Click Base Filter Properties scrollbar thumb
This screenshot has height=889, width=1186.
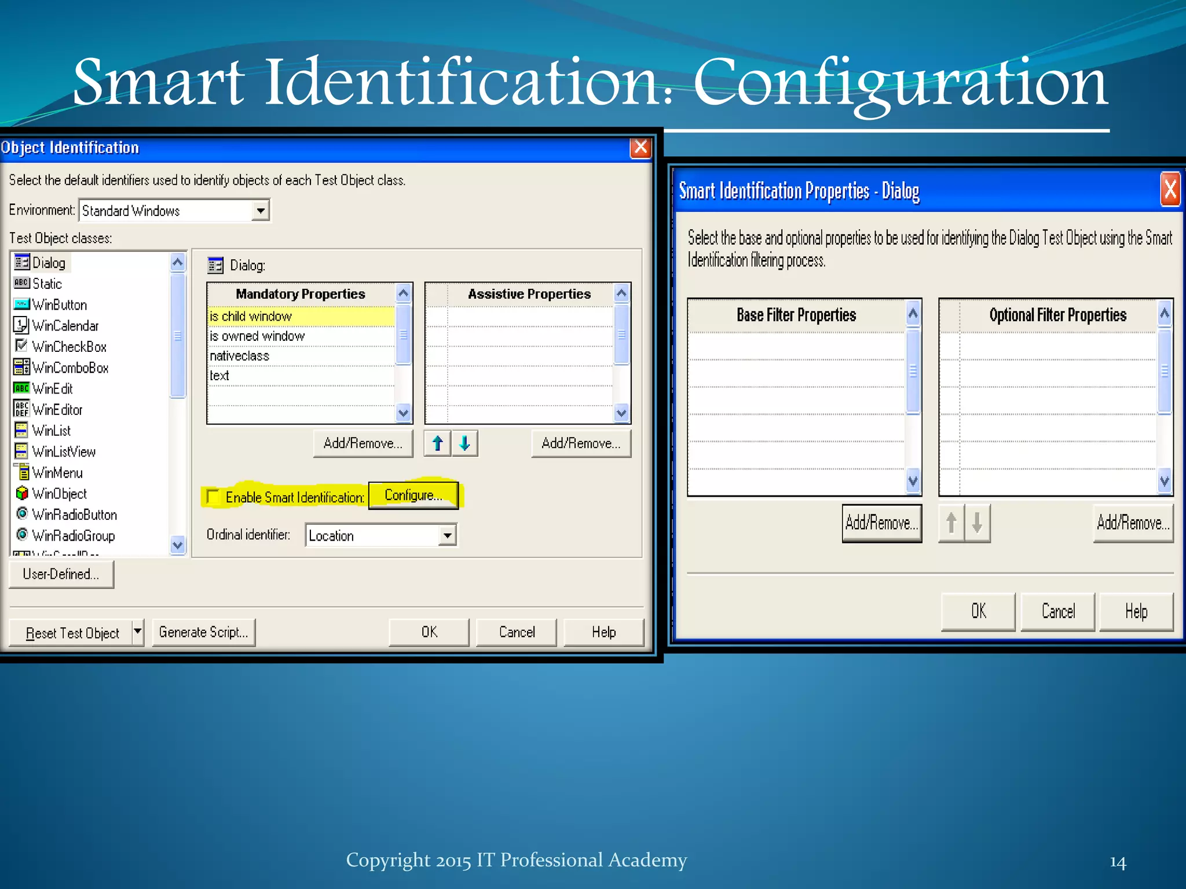pos(913,370)
